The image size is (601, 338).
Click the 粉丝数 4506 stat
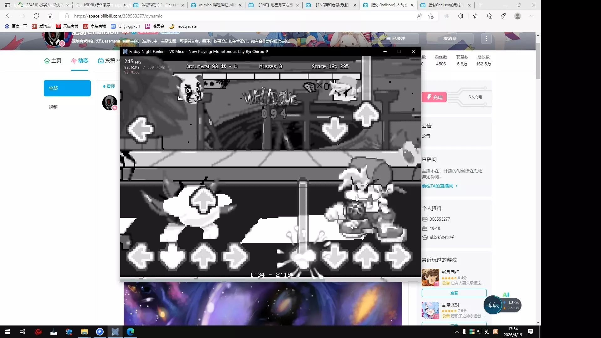point(441,60)
